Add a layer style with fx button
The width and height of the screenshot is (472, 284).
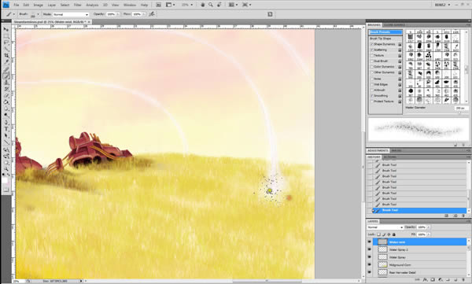pyautogui.click(x=425, y=280)
